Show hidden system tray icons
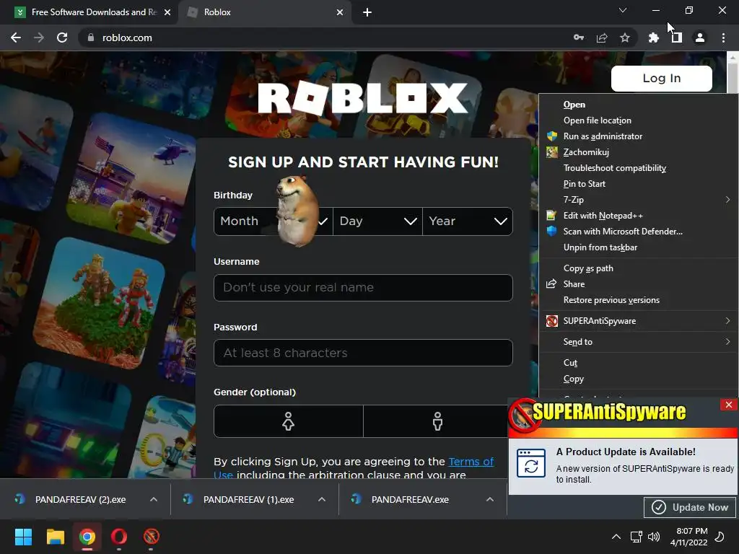The height and width of the screenshot is (554, 739). tap(616, 537)
